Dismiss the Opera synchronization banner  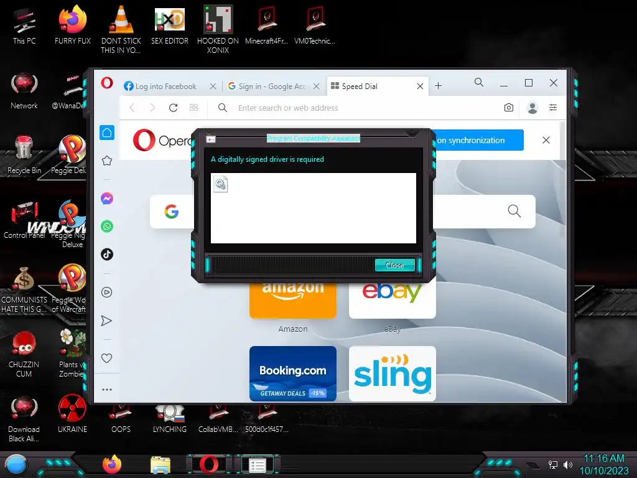click(x=546, y=140)
